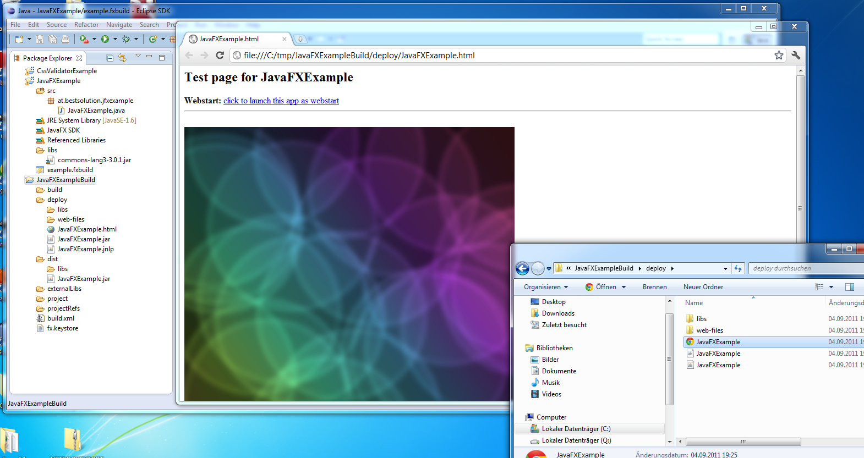Open the Refactor menu

[86, 25]
